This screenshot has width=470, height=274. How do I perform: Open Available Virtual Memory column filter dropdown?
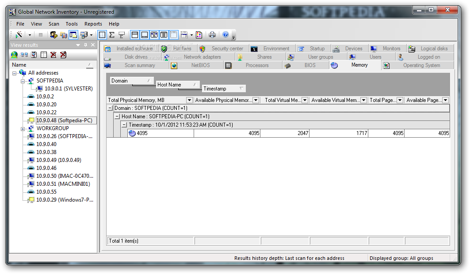[363, 100]
